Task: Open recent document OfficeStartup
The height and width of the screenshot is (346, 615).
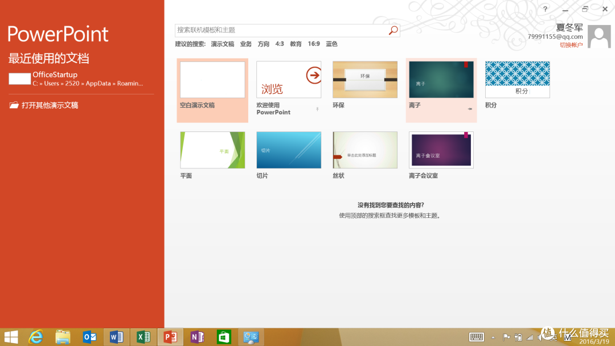Action: tap(81, 79)
